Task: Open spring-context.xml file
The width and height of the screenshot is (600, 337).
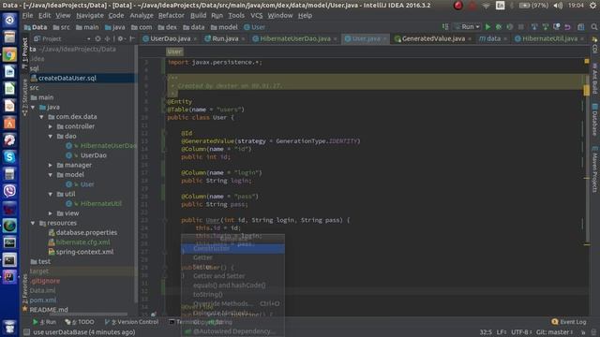Action: coord(82,252)
